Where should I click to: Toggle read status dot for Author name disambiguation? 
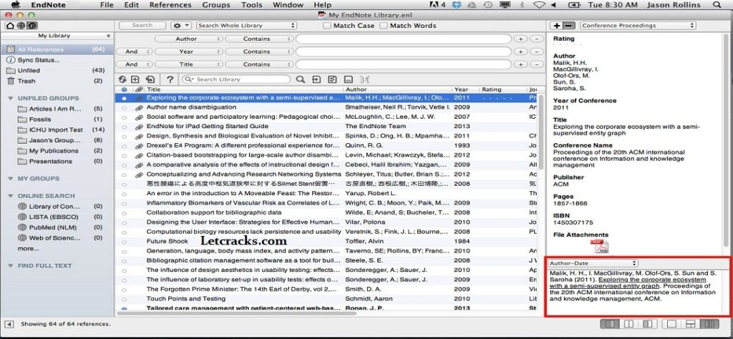pos(124,107)
